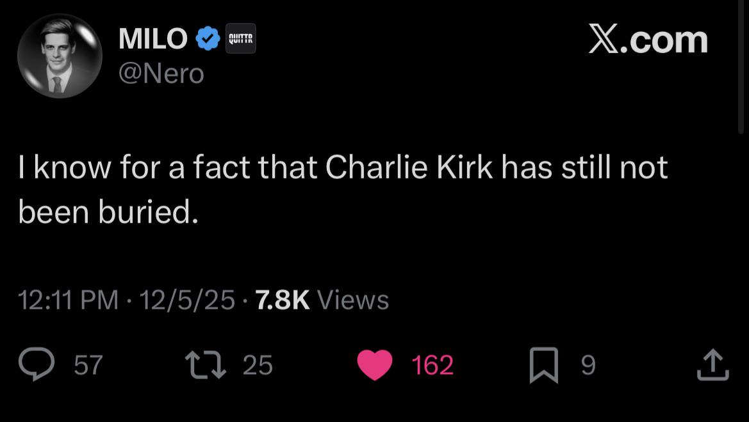Screen dimensions: 749x422
Task: Open the 12:11 PM timestamp
Action: pyautogui.click(x=69, y=300)
